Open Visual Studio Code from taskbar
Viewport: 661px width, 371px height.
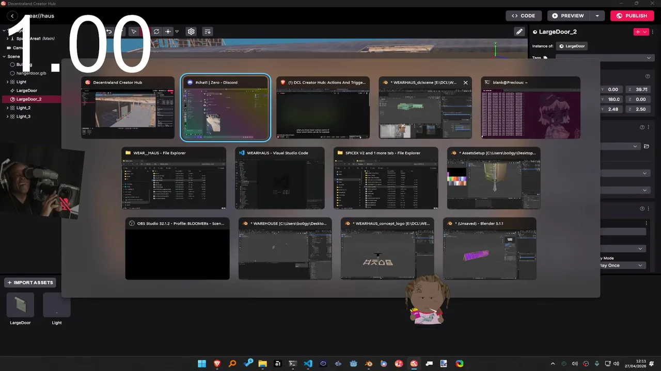coord(308,364)
